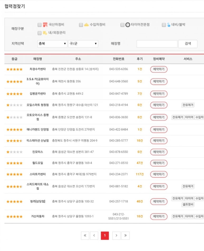The image size is (204, 251).
Task: Click 예약하기 for 월드오일
Action: [x=159, y=163]
